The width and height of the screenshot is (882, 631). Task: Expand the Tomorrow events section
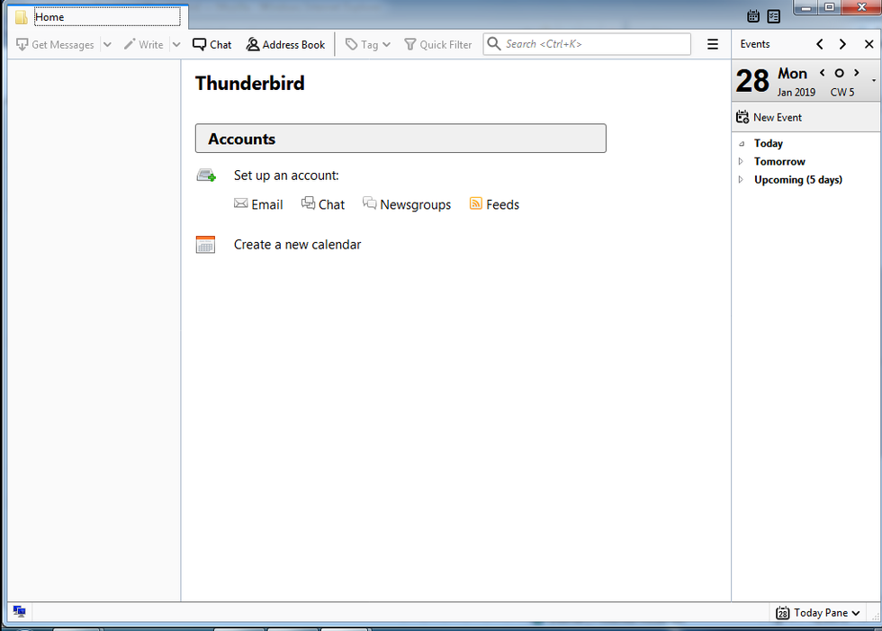[x=742, y=161]
